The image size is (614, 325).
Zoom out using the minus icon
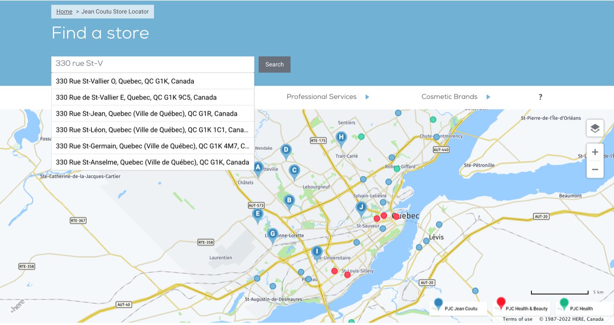click(x=595, y=169)
